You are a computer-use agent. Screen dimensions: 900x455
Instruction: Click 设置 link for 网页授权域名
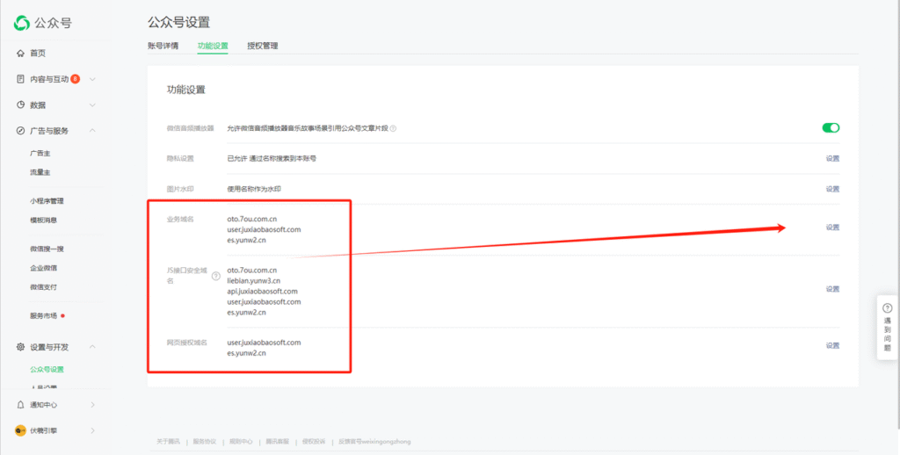(832, 345)
